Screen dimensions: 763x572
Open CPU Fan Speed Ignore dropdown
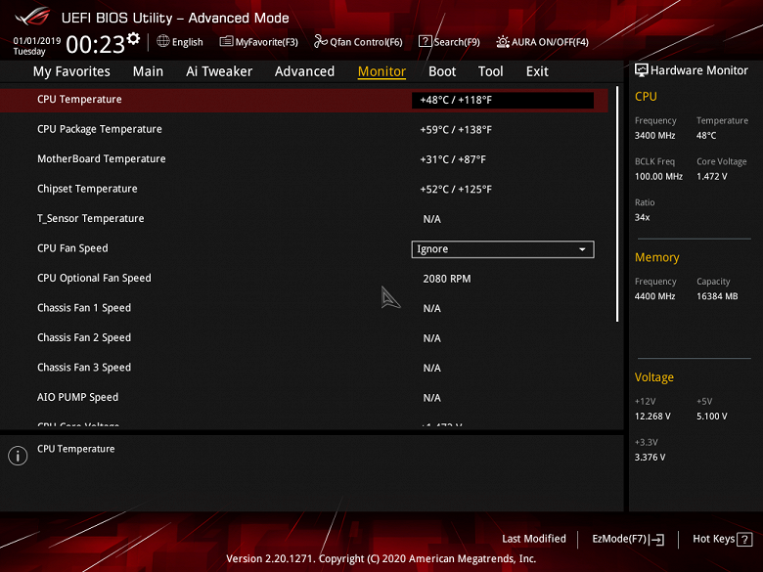(x=503, y=249)
